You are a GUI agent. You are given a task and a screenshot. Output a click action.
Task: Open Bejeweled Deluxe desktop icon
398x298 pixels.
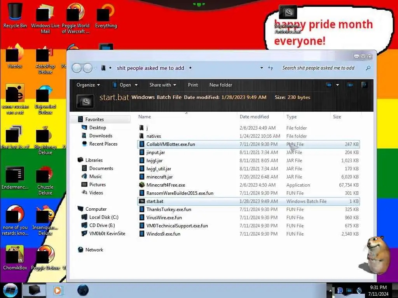45,100
